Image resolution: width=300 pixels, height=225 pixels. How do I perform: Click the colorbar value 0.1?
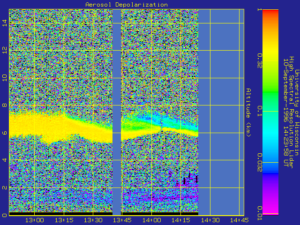point(260,111)
